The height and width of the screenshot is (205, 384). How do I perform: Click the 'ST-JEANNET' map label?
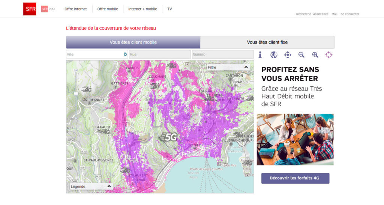point(94,100)
